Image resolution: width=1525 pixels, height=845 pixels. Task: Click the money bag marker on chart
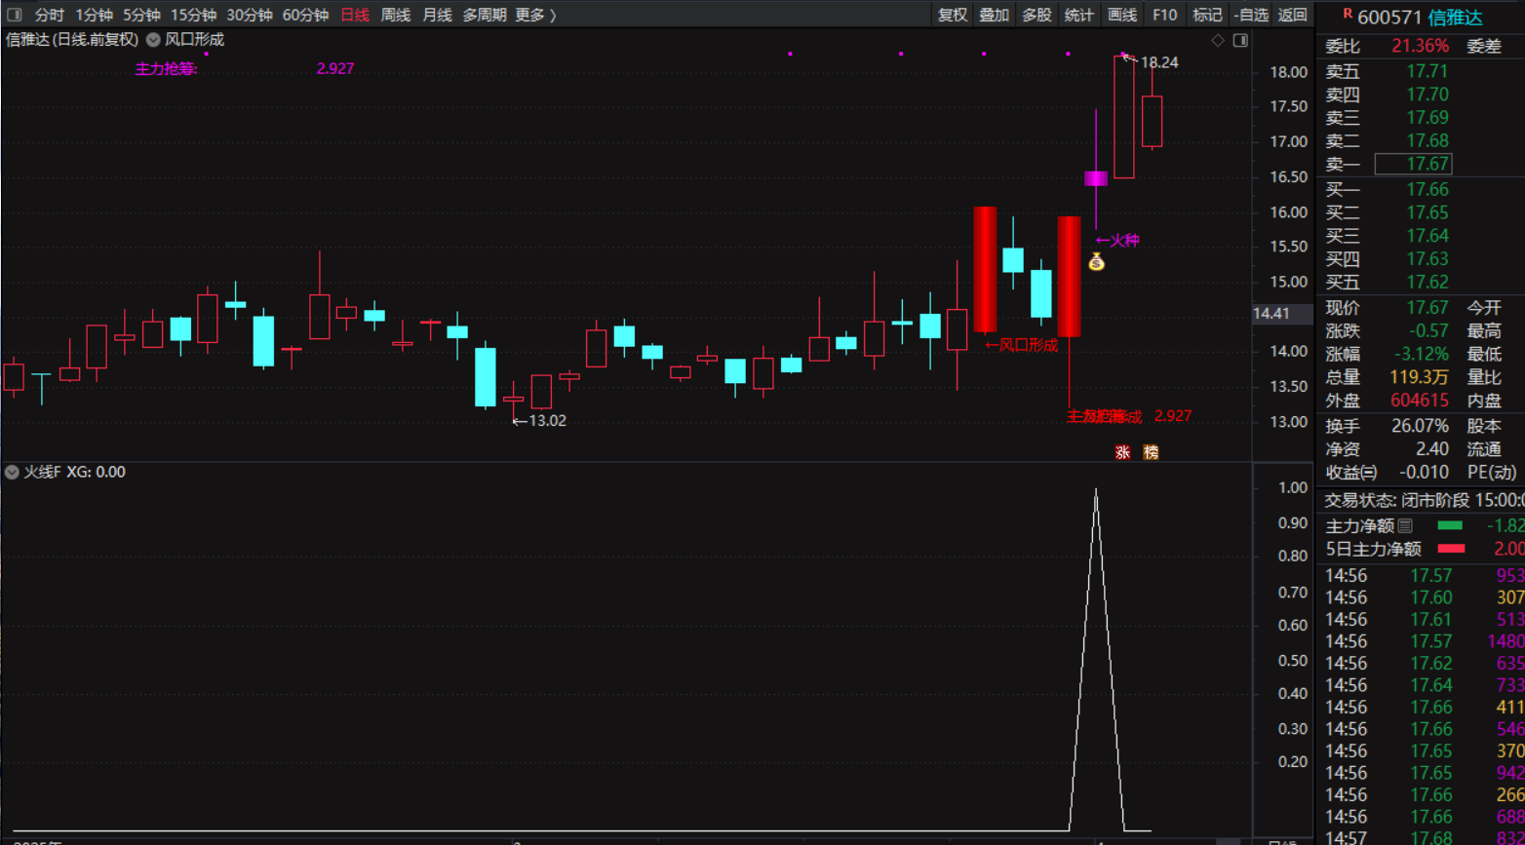click(1096, 261)
